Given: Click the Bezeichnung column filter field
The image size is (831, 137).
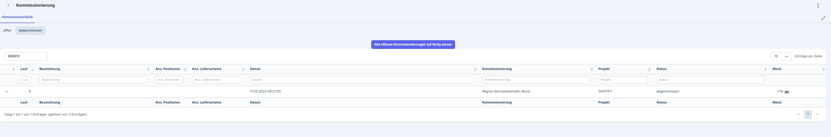Looking at the screenshot, I should (x=93, y=80).
